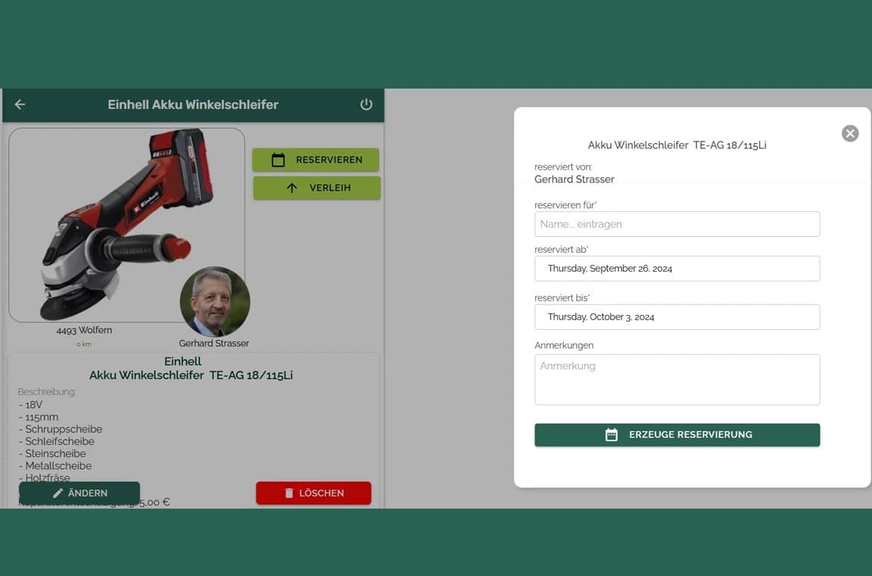Click the 'Beschreibung:' label
Viewport: 872px width, 576px height.
(47, 392)
